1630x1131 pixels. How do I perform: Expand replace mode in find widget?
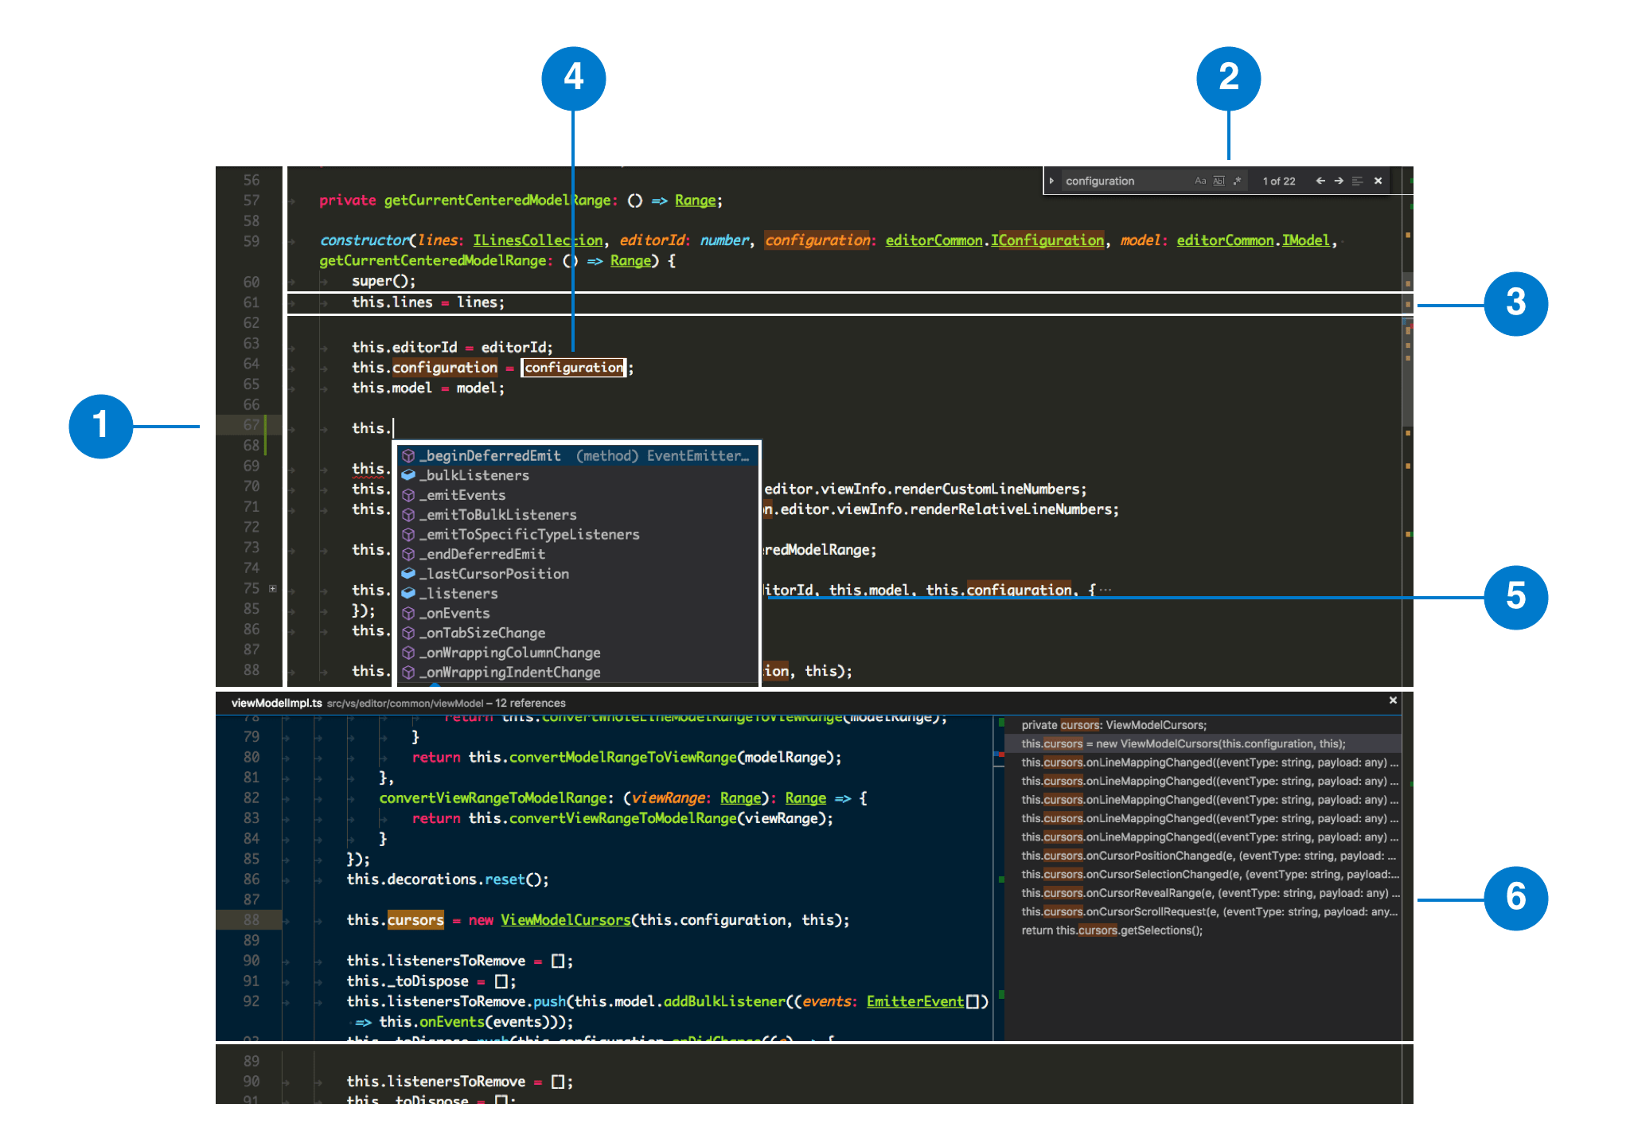1051,181
